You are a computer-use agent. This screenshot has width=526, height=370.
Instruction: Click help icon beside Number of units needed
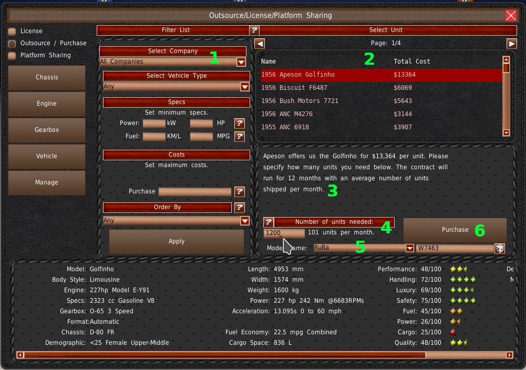point(268,222)
